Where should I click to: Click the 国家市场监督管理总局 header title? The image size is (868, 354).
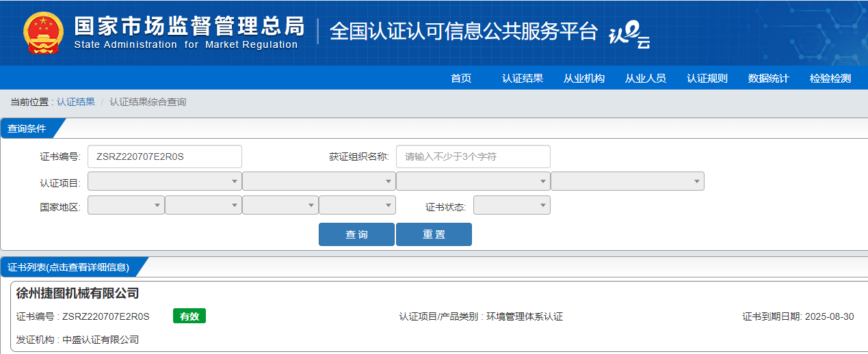point(189,25)
